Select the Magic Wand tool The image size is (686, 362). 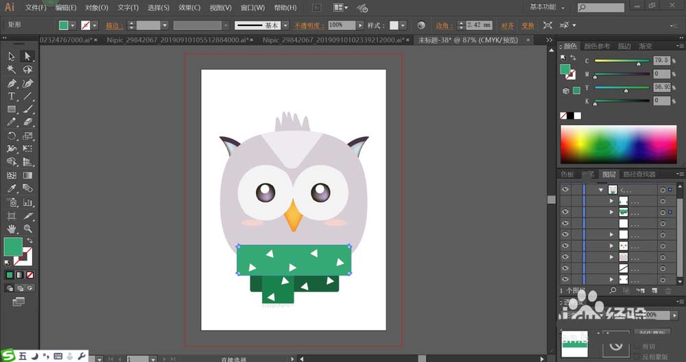pos(12,70)
